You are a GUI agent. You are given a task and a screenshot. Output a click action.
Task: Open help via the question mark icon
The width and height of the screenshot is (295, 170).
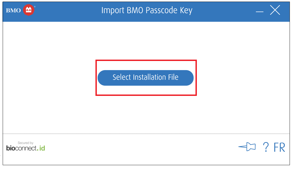tap(266, 147)
